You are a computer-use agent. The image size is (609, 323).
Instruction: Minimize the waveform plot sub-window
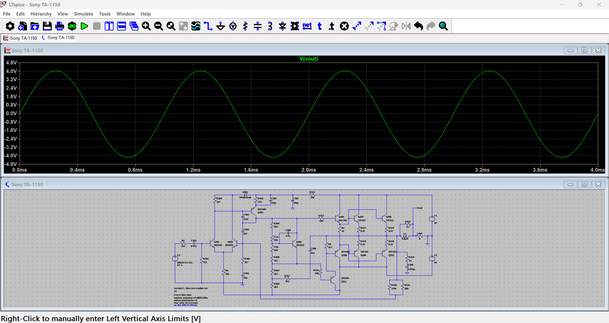tap(570, 50)
